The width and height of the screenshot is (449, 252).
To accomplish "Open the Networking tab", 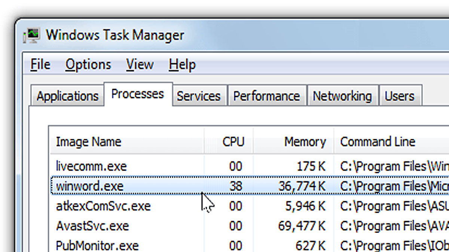I will [x=342, y=96].
